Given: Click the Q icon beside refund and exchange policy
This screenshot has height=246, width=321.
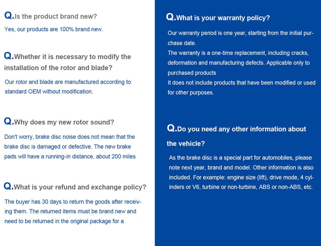Looking at the screenshot, I should pos(8,186).
